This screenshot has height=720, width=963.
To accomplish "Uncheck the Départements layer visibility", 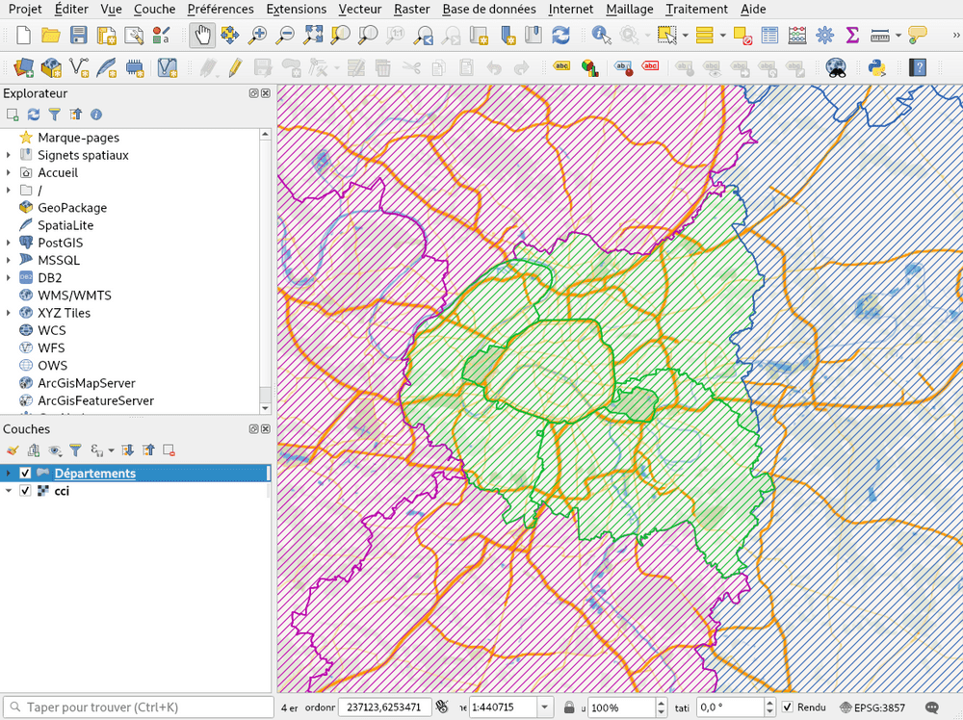I will click(25, 473).
